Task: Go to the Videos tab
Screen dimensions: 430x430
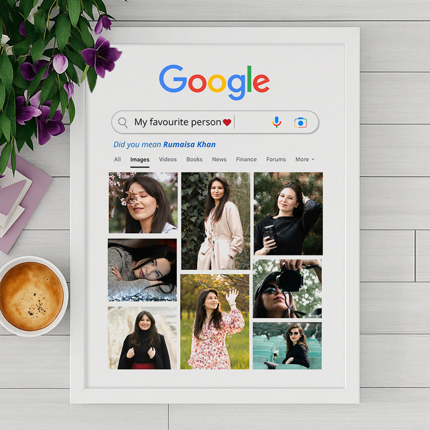Action: click(168, 160)
